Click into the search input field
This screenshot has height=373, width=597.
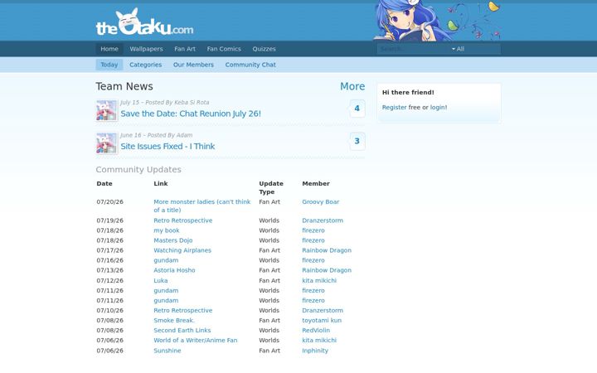[x=414, y=49]
